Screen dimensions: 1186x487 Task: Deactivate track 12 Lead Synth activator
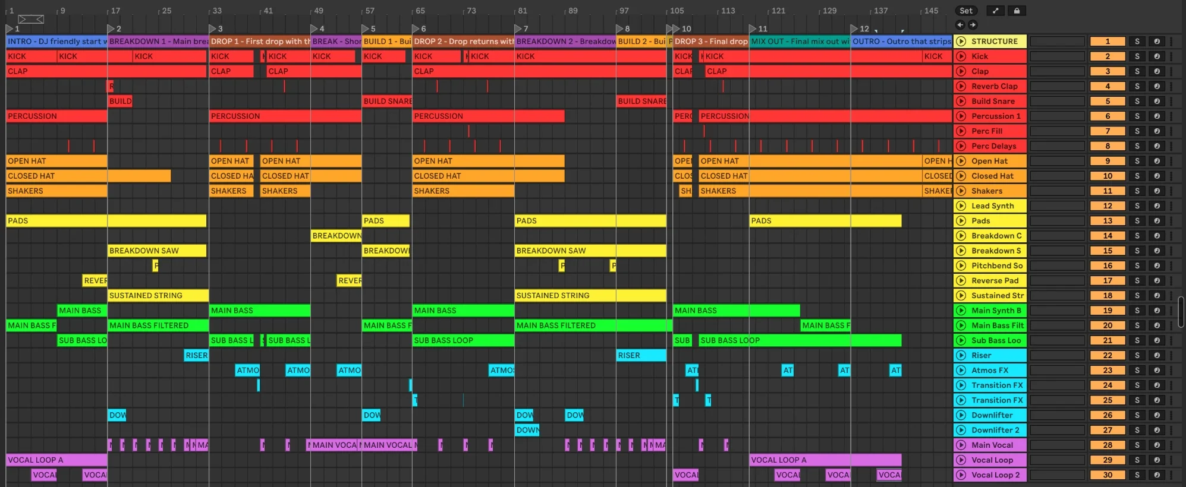1108,206
